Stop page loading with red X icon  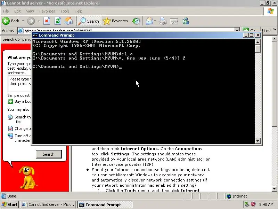(47, 21)
